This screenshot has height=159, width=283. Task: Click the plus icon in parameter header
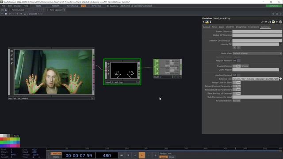tap(277, 22)
